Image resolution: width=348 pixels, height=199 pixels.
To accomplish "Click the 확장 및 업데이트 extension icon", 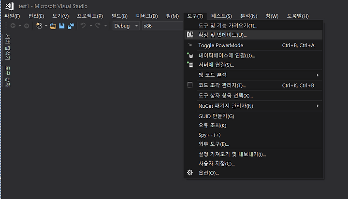I will click(x=190, y=35).
